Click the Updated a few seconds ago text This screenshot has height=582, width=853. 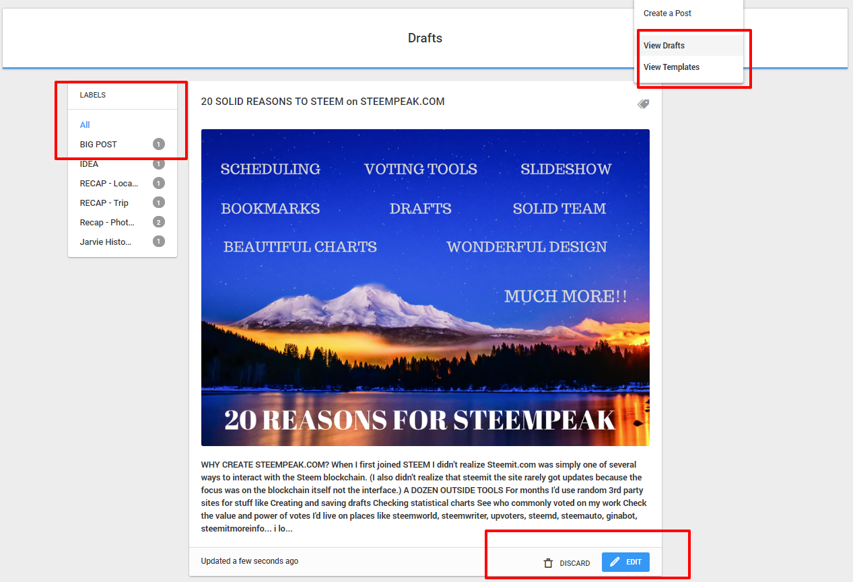click(250, 561)
